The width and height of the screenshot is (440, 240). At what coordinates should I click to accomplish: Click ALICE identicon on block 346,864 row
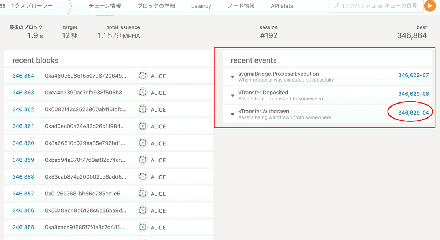coord(142,76)
